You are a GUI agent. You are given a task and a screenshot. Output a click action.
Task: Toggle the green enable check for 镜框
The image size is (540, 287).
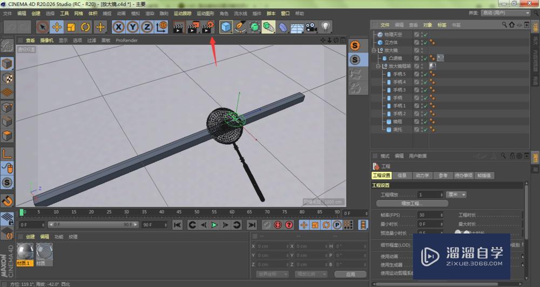point(426,122)
